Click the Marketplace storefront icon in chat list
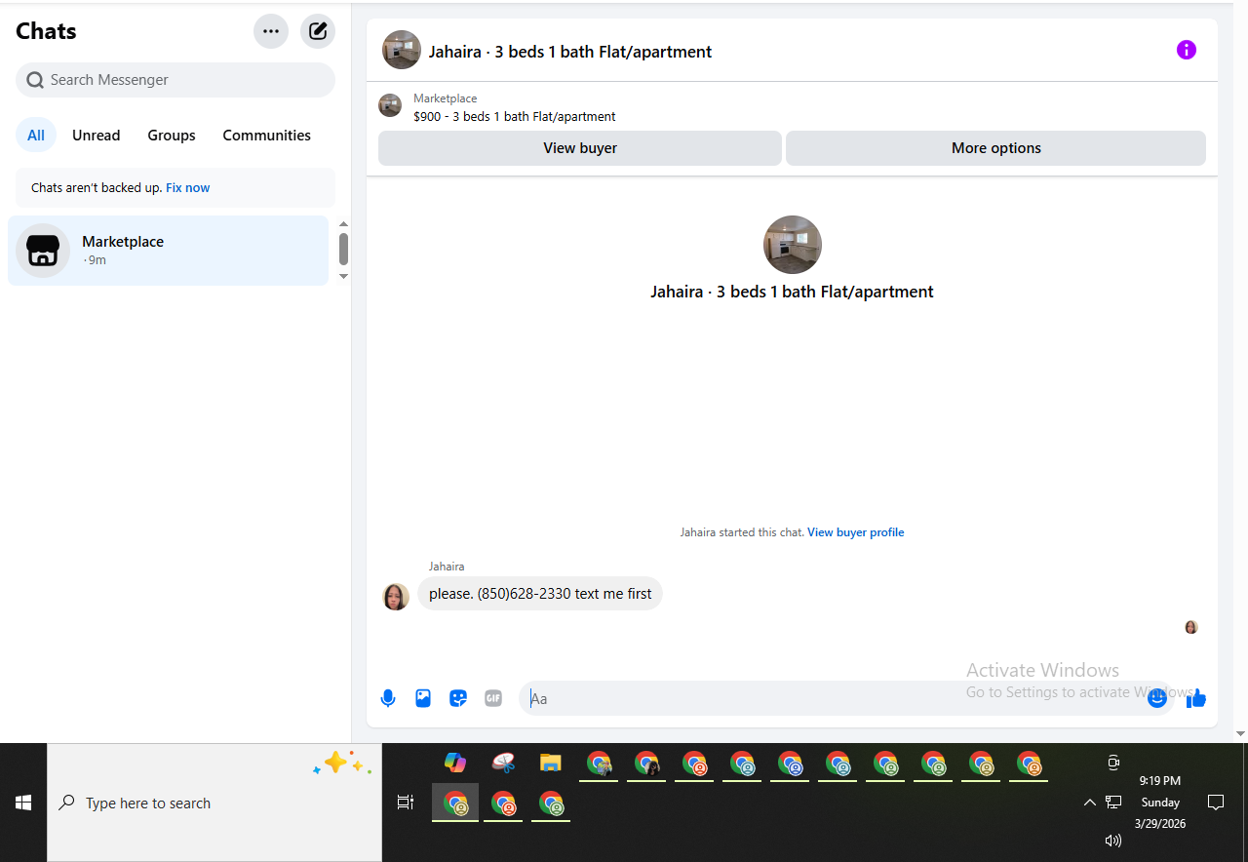 coord(43,251)
